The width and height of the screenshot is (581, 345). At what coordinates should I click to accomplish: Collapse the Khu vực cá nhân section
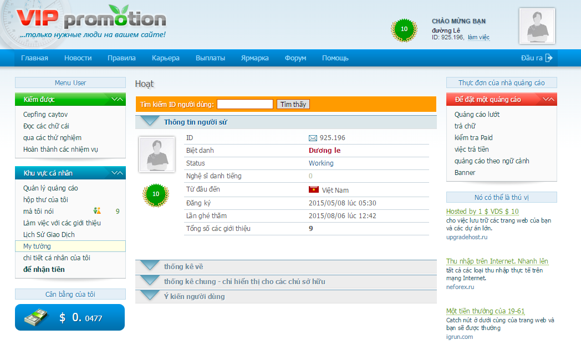pos(117,173)
